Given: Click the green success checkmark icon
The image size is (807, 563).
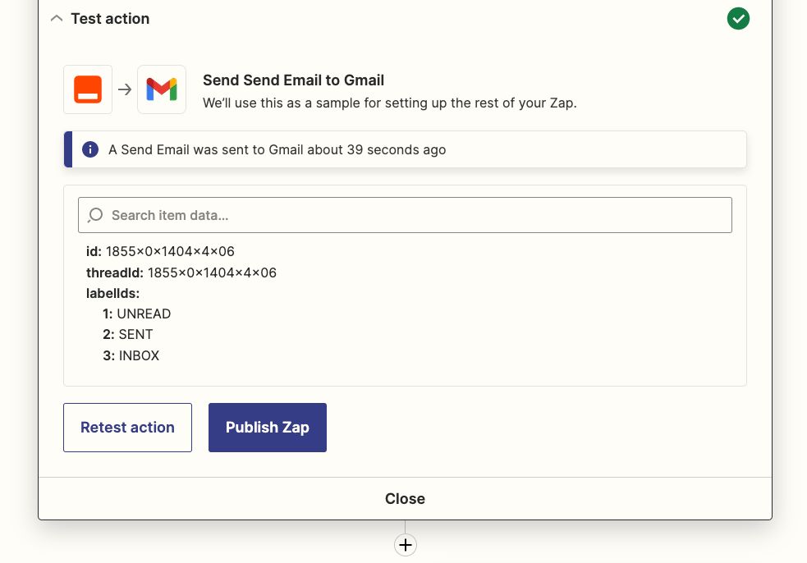Looking at the screenshot, I should 738,19.
